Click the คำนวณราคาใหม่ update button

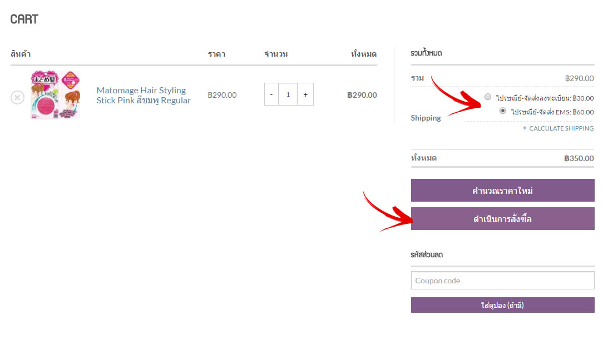(x=503, y=190)
